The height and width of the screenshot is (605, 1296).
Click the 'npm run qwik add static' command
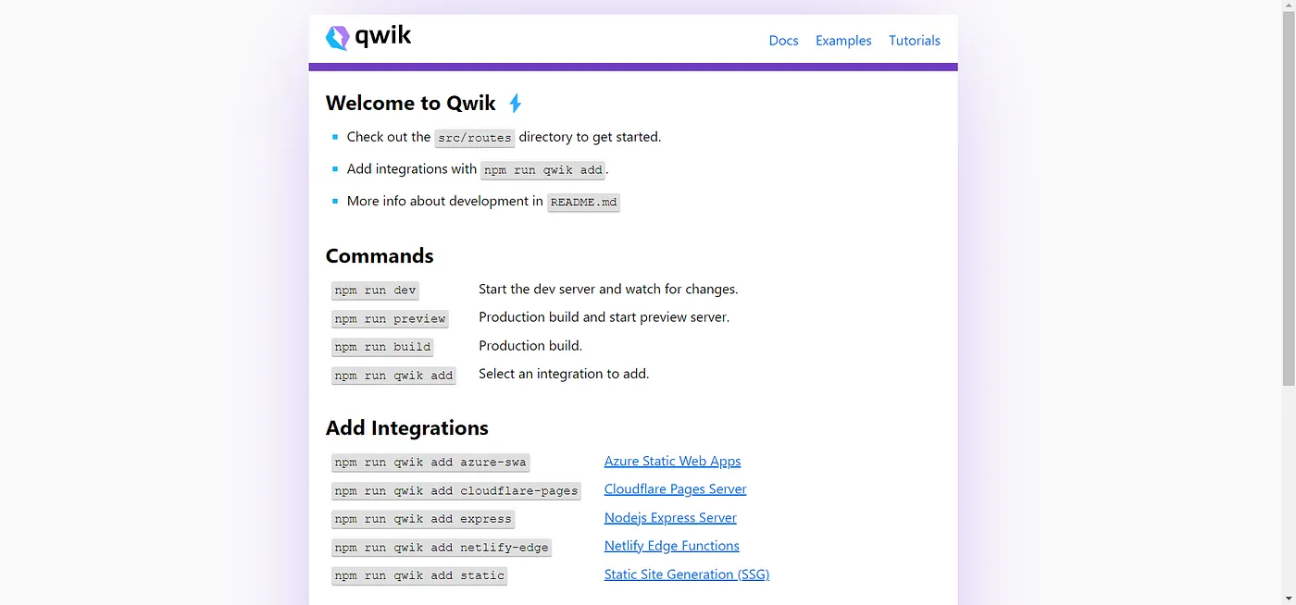[x=419, y=575]
